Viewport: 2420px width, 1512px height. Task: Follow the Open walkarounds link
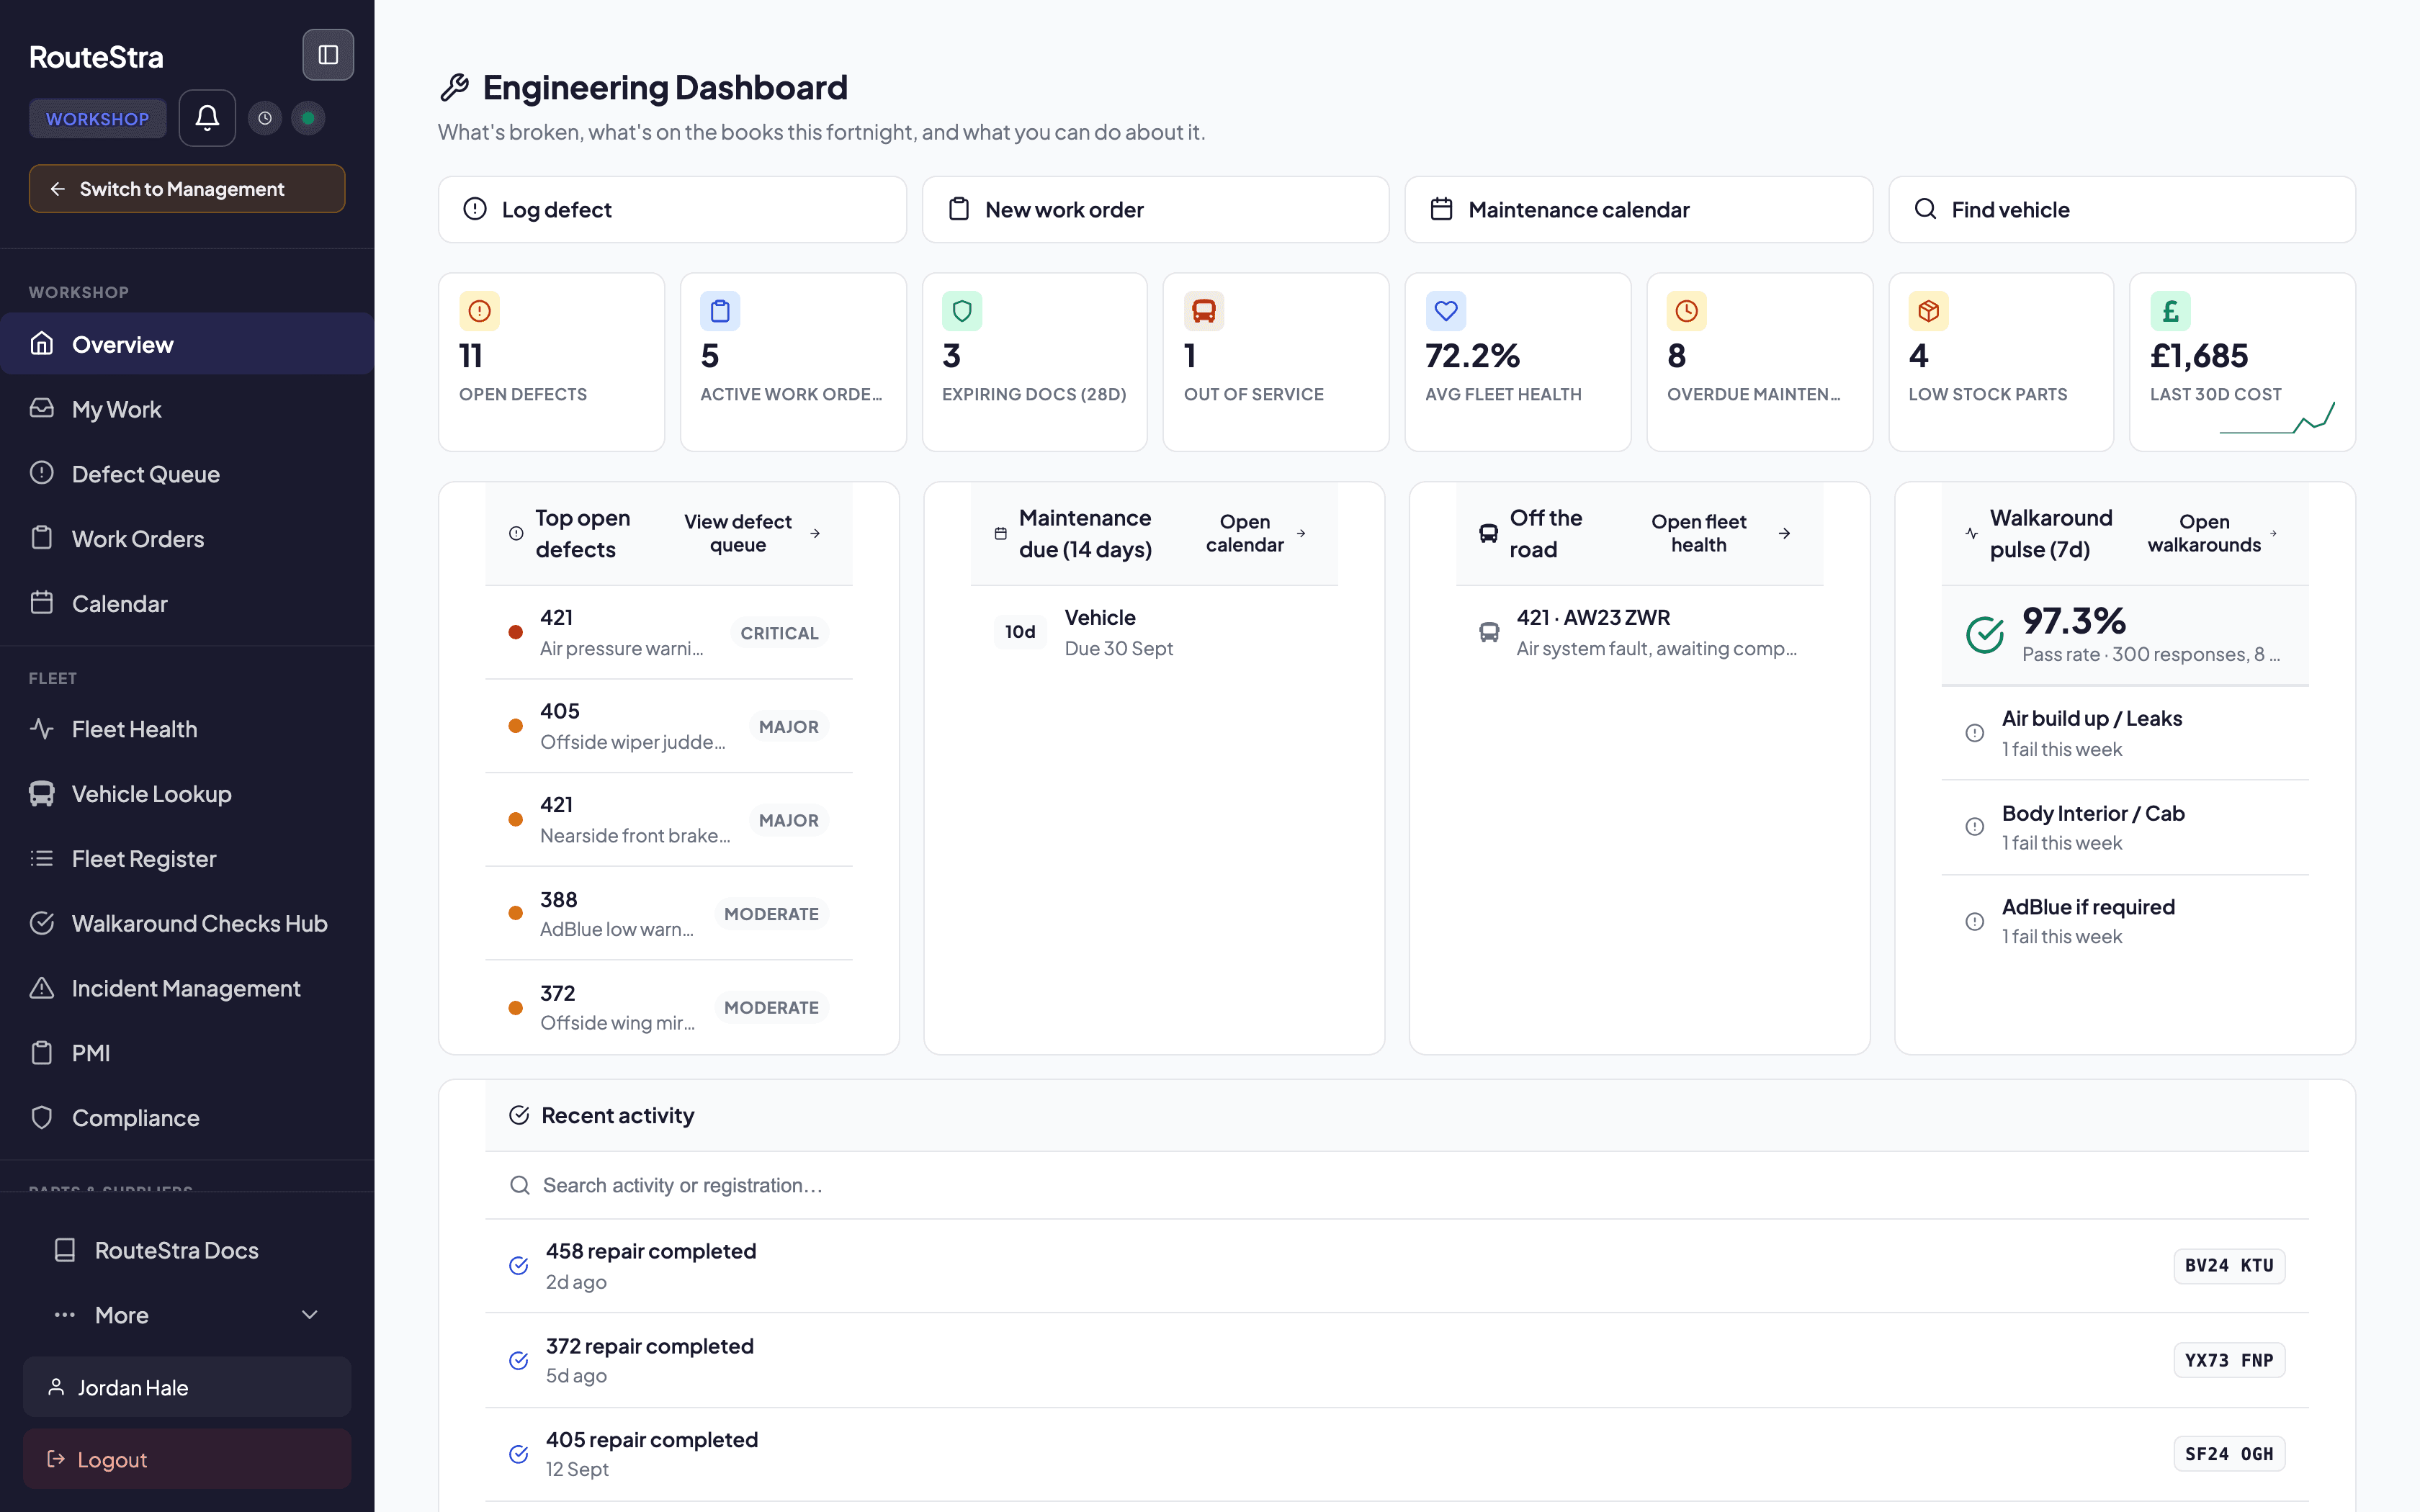(x=2212, y=533)
